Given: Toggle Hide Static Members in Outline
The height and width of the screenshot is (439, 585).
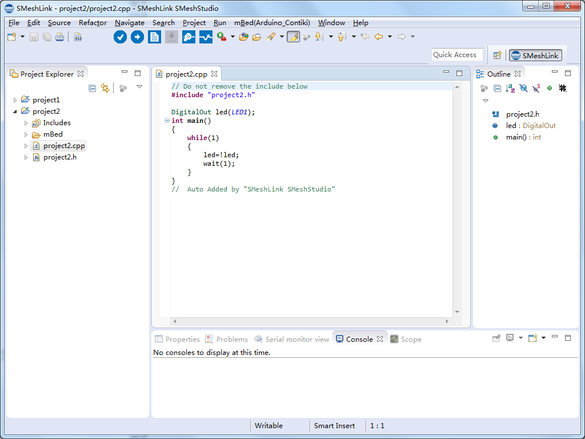Looking at the screenshot, I should (536, 88).
